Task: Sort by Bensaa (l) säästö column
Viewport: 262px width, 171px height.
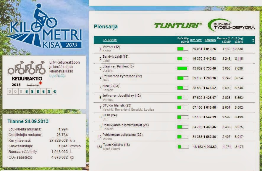Action: pos(224,40)
